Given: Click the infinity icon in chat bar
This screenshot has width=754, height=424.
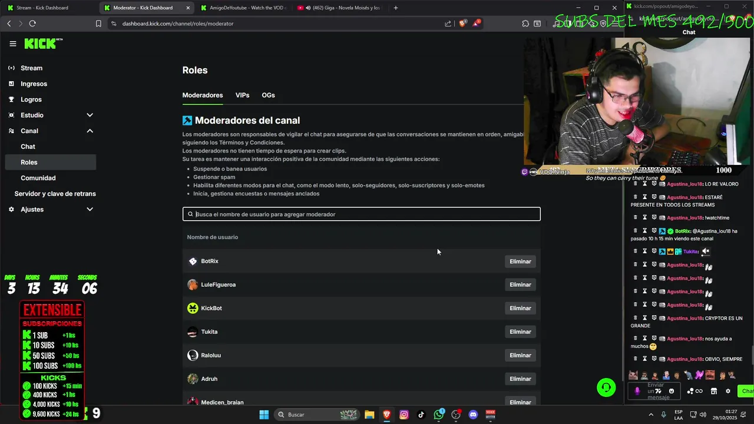Looking at the screenshot, I should point(699,391).
